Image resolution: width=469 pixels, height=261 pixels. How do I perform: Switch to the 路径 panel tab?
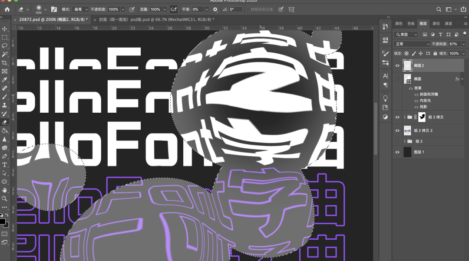click(x=436, y=23)
